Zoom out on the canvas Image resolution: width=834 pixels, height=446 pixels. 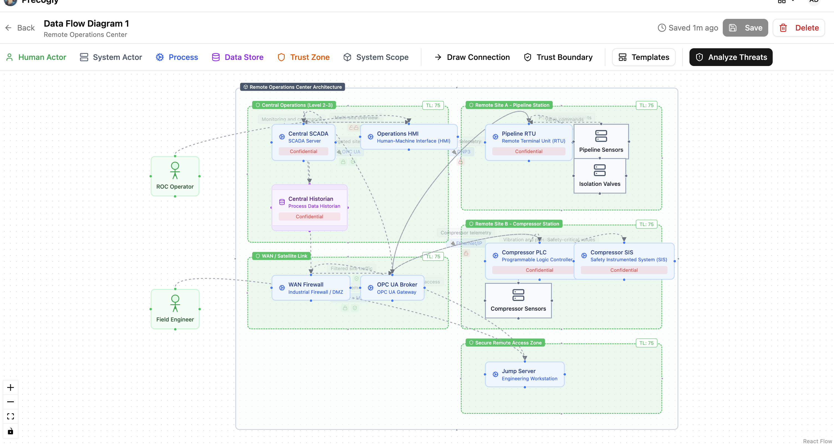[x=11, y=402]
